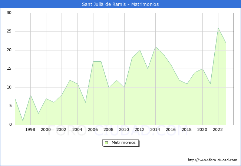
Task: Click the x-axis label 1998
Action: point(30,129)
